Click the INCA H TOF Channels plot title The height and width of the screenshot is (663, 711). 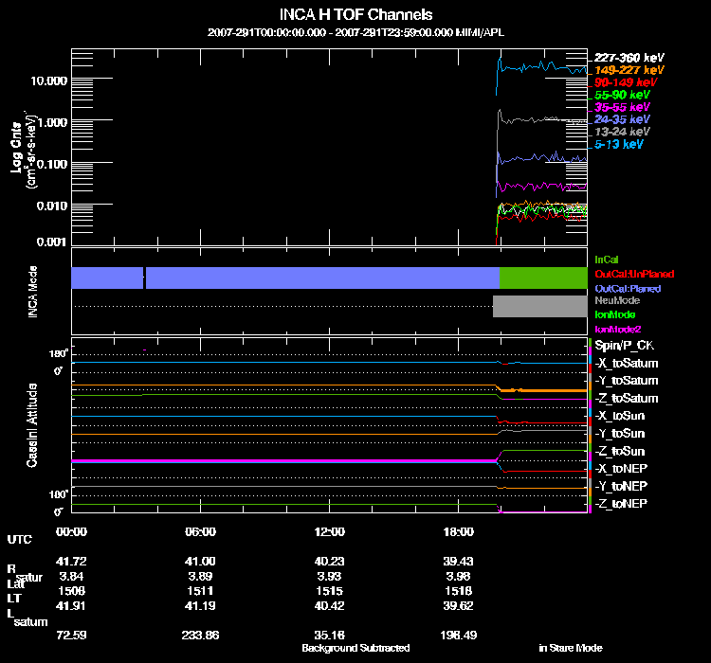(355, 15)
